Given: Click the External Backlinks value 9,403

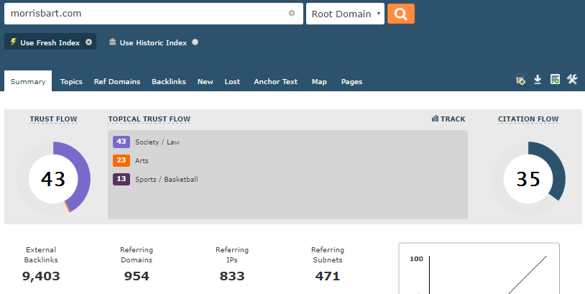Looking at the screenshot, I should 41,276.
